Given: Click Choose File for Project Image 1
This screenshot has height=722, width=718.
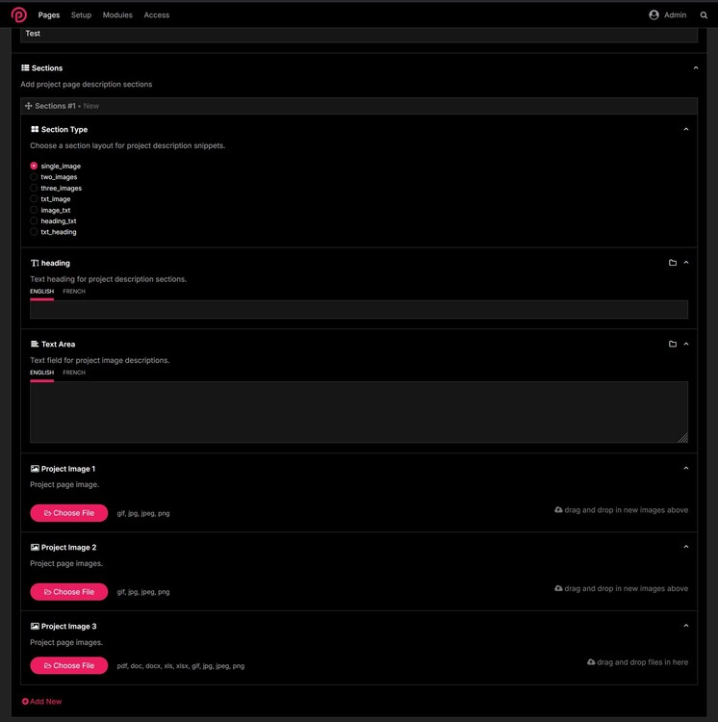Looking at the screenshot, I should tap(68, 513).
